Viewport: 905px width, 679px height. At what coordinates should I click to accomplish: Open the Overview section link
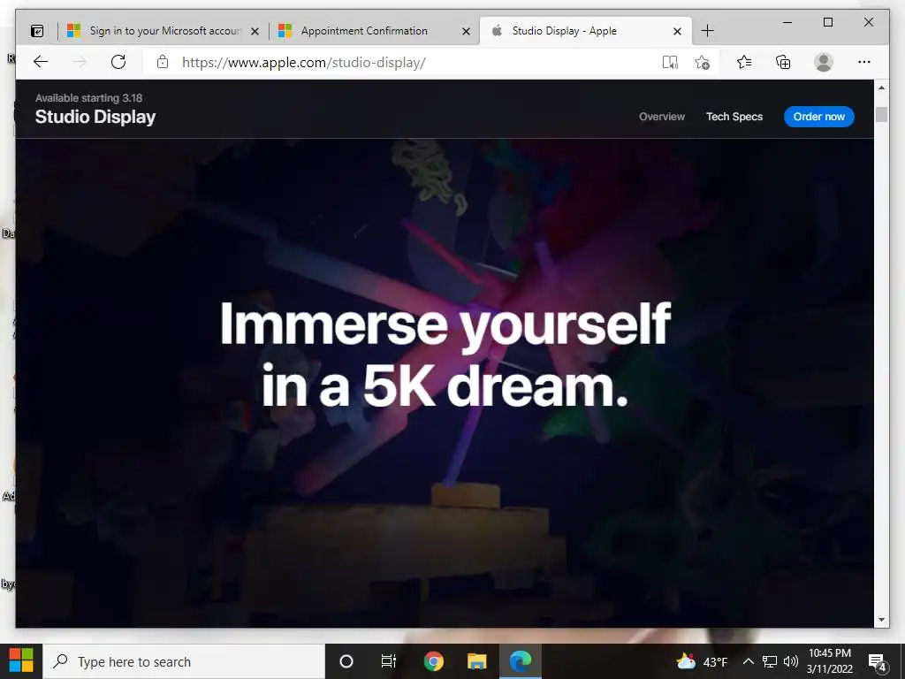(x=661, y=117)
